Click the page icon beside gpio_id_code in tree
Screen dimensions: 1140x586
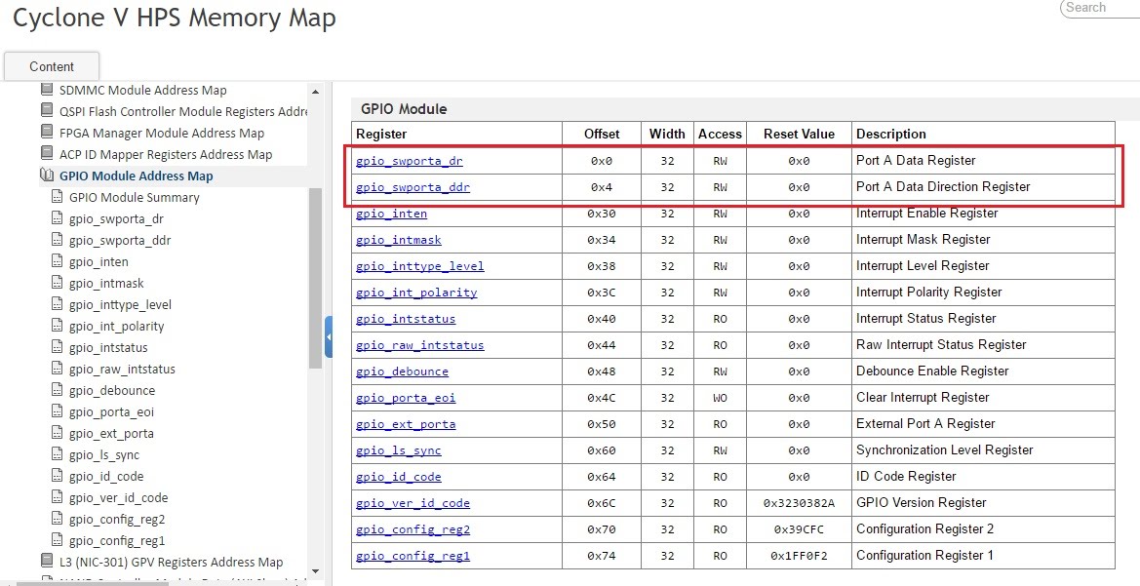tap(58, 476)
